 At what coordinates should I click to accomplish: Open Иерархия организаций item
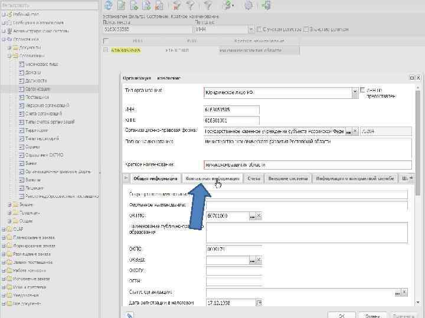tap(47, 105)
